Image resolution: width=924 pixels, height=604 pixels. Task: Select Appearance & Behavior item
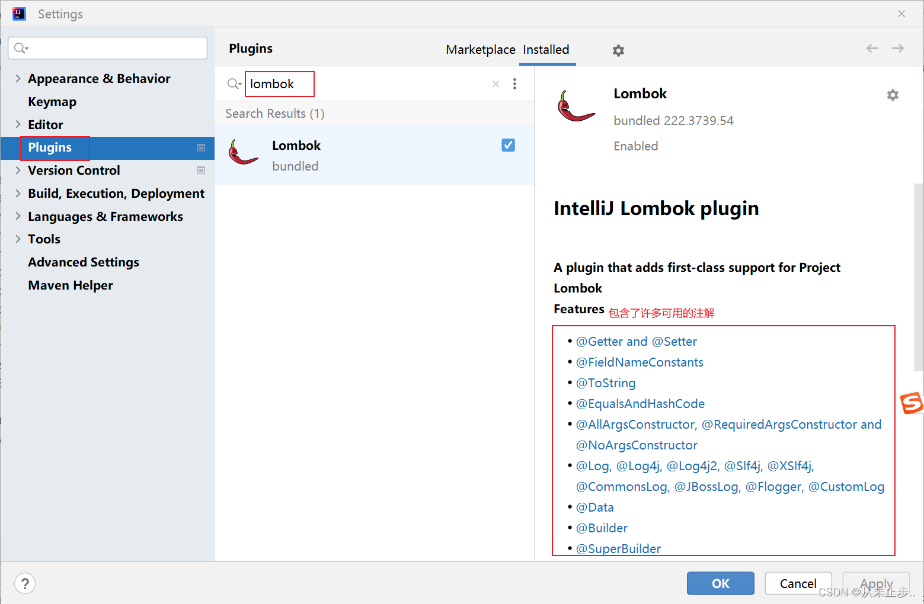(x=99, y=79)
